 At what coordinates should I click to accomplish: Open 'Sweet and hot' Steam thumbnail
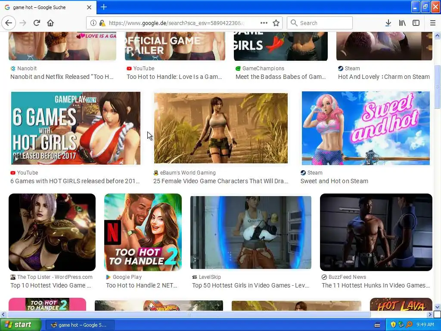(366, 128)
